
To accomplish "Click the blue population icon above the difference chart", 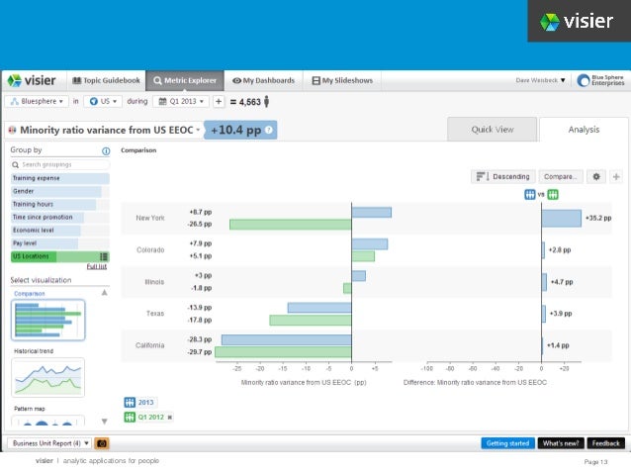I will [x=530, y=195].
